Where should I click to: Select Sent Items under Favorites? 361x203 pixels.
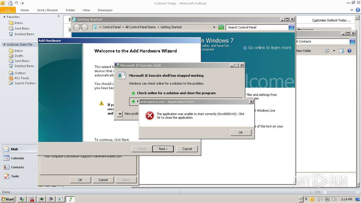[x=22, y=28]
